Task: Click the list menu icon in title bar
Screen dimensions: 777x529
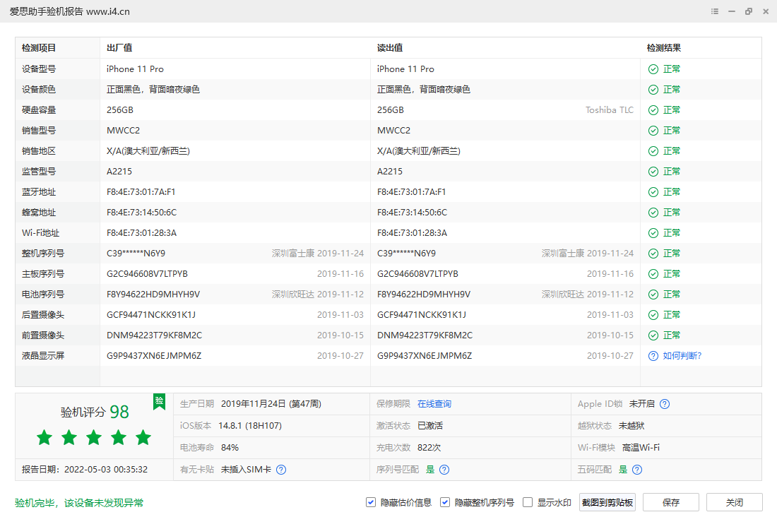Action: point(715,11)
